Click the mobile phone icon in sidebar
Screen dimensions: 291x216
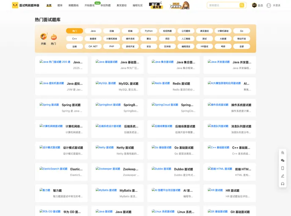[283, 168]
